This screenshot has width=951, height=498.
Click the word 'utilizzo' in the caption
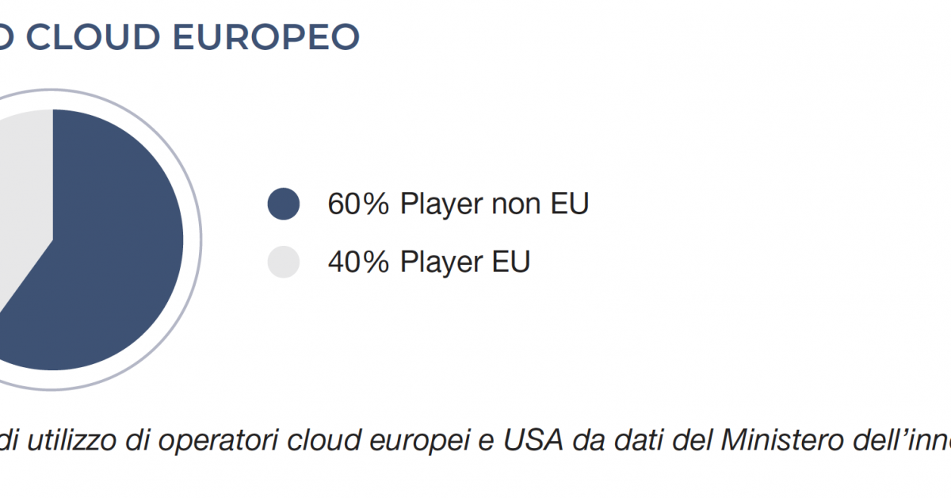pyautogui.click(x=70, y=442)
